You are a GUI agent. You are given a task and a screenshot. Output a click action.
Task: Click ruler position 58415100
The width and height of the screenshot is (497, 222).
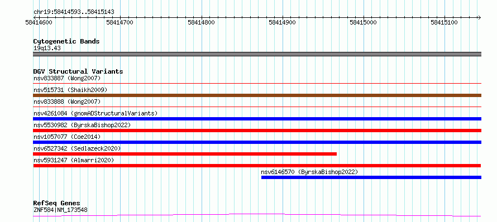coord(444,22)
